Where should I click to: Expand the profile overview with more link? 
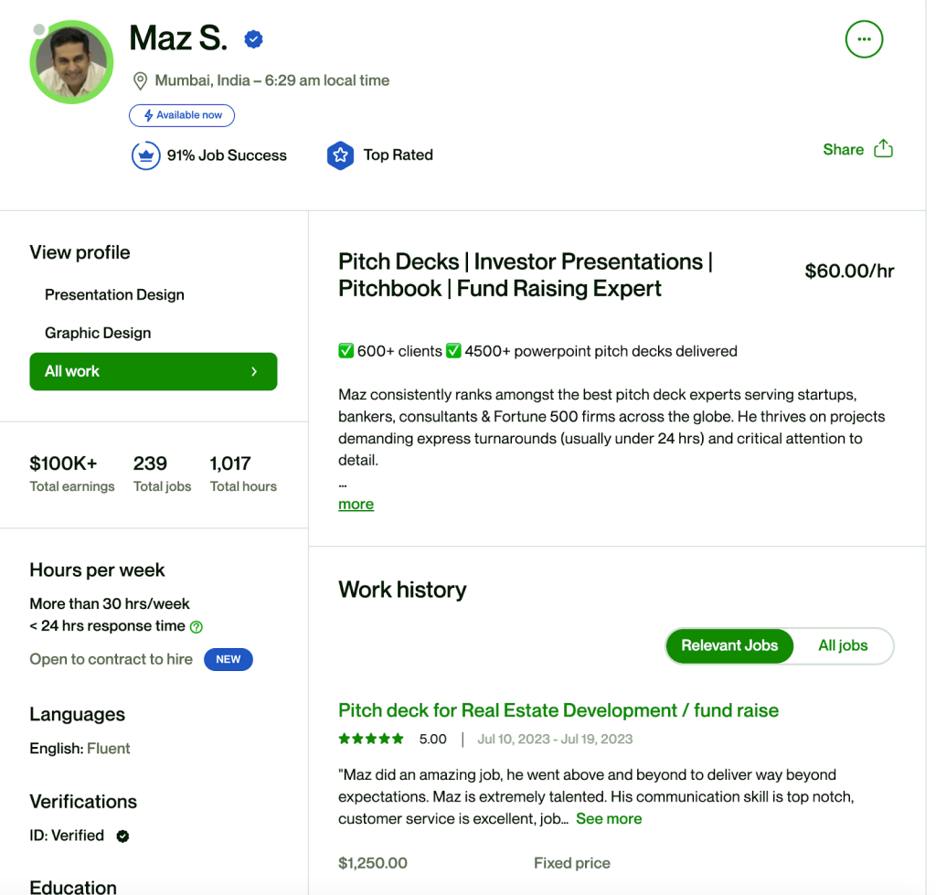coord(356,504)
